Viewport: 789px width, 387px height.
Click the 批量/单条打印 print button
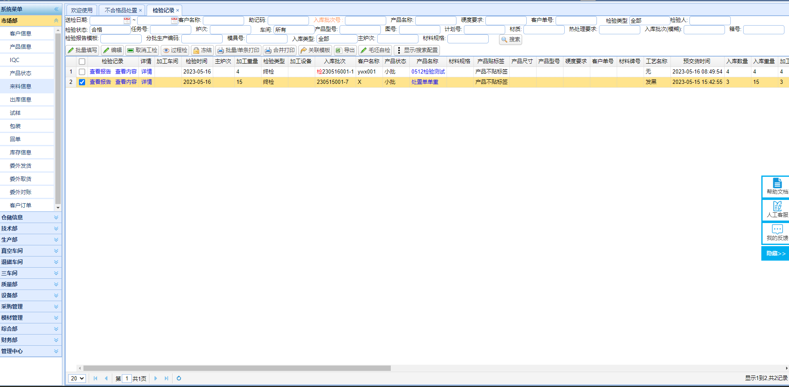pyautogui.click(x=238, y=50)
